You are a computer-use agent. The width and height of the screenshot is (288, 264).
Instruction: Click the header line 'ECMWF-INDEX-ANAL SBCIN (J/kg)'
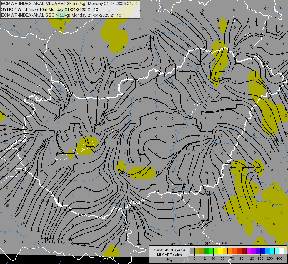tap(36, 15)
